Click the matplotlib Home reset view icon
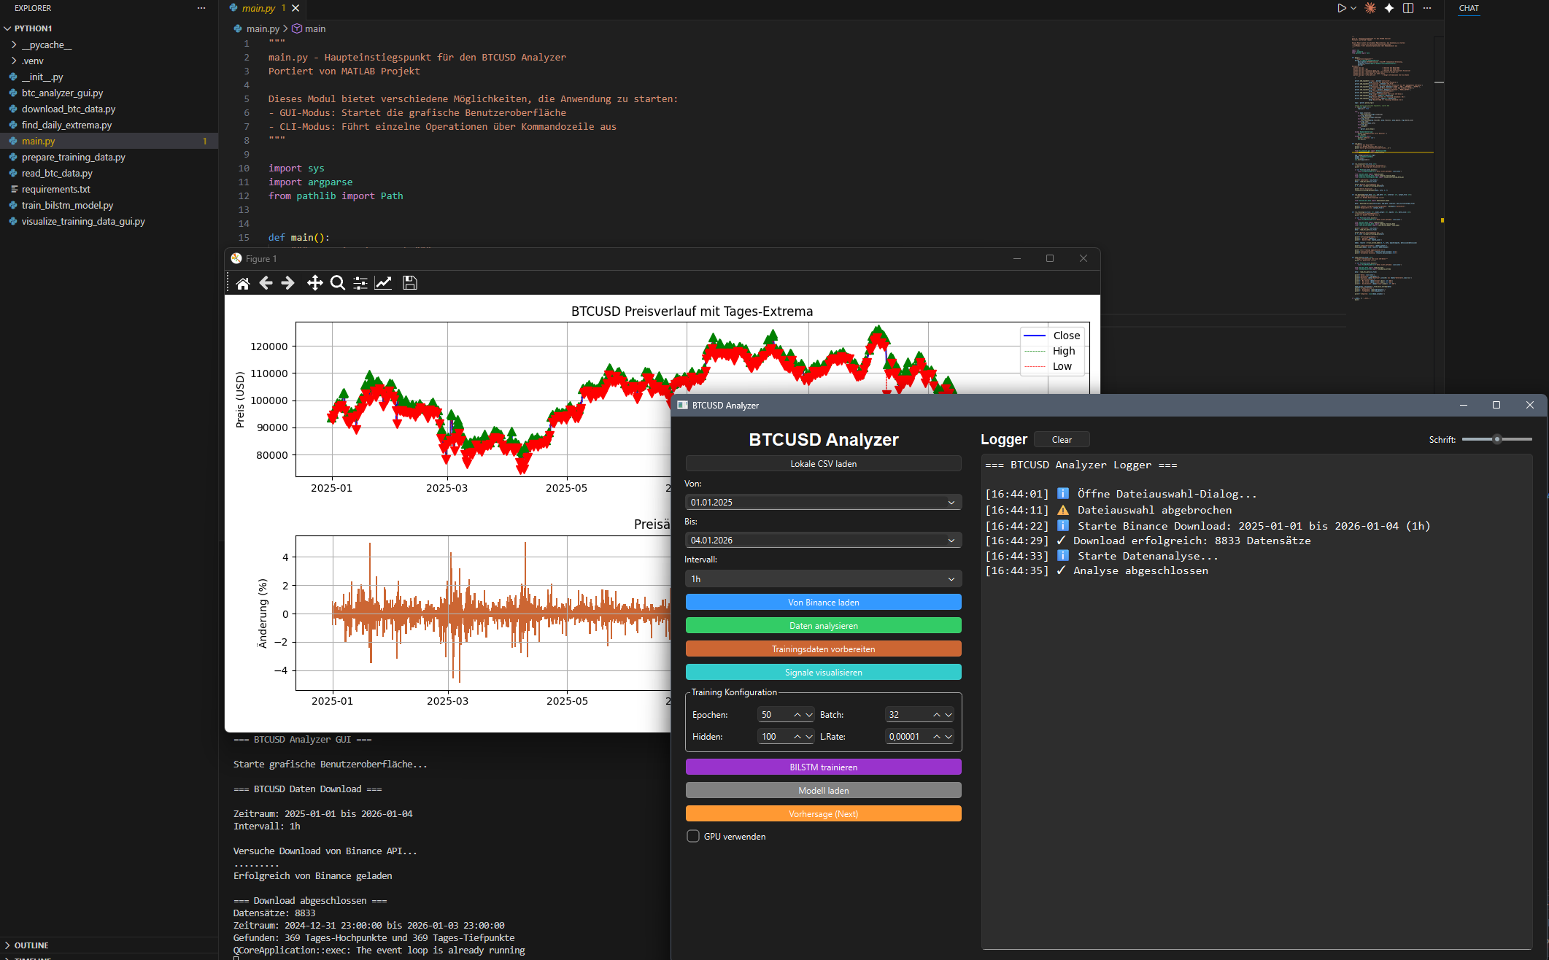This screenshot has width=1549, height=960. pos(243,283)
